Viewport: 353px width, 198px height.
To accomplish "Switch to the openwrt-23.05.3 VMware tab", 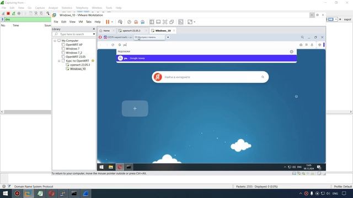I will (x=131, y=31).
